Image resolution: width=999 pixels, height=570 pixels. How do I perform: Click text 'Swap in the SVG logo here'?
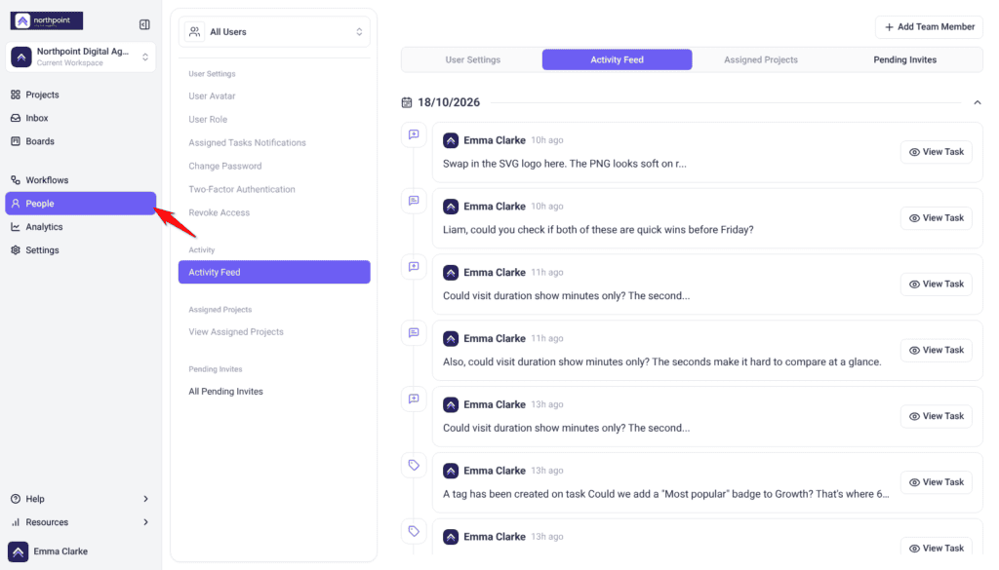(x=504, y=164)
